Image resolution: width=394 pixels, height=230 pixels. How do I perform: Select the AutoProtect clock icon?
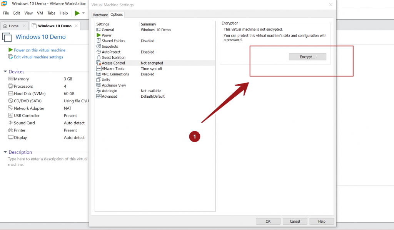pyautogui.click(x=98, y=52)
